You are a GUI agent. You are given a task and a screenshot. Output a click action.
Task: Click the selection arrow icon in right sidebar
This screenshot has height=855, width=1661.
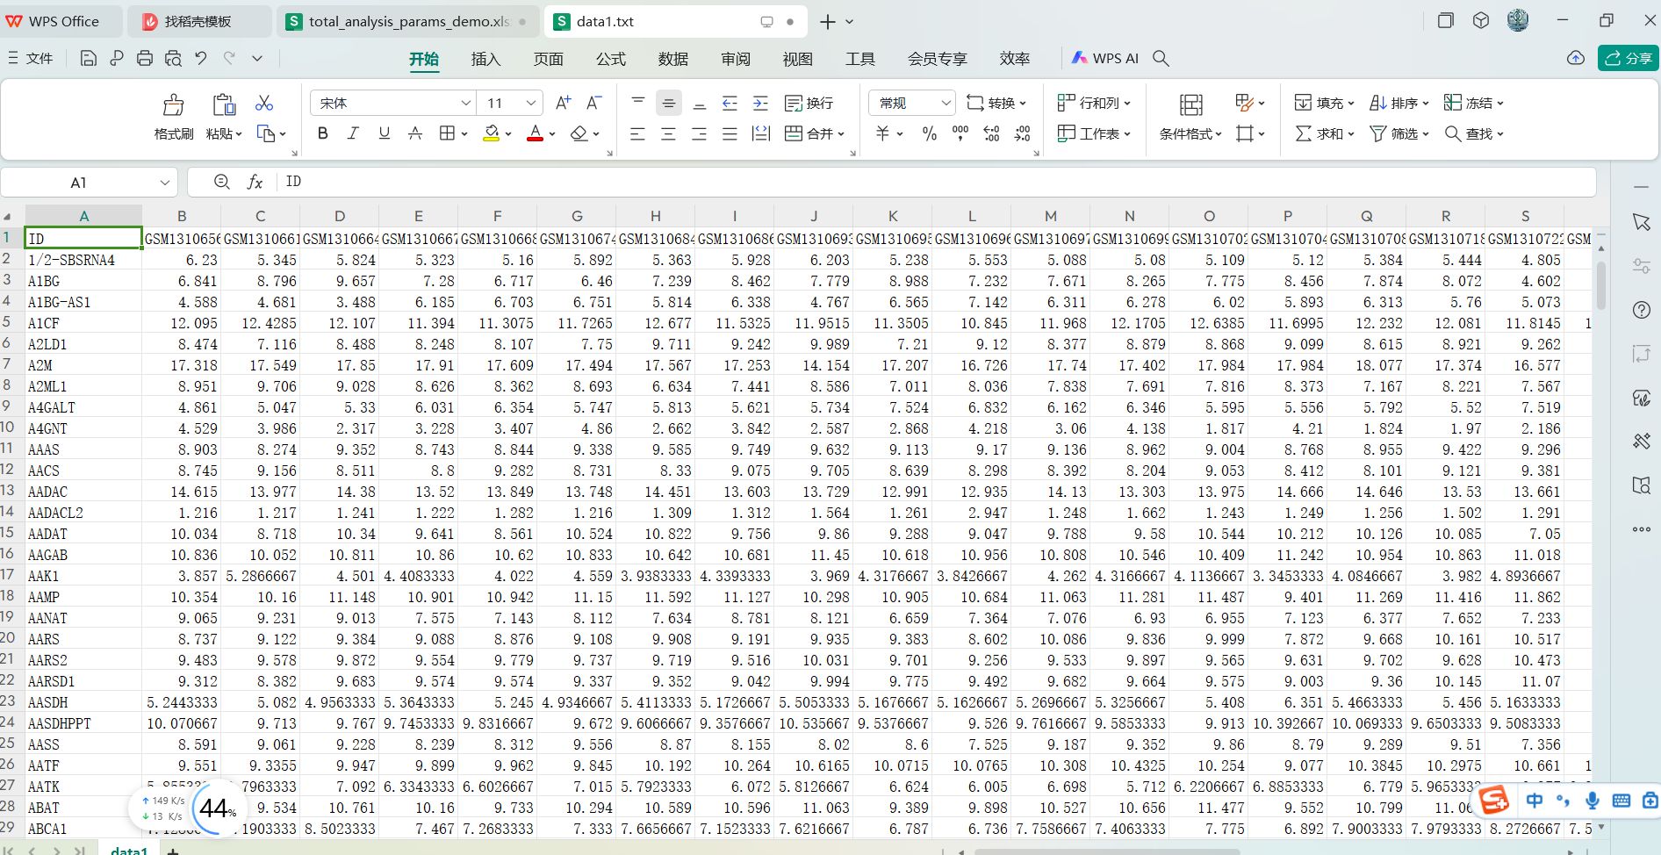[1642, 222]
